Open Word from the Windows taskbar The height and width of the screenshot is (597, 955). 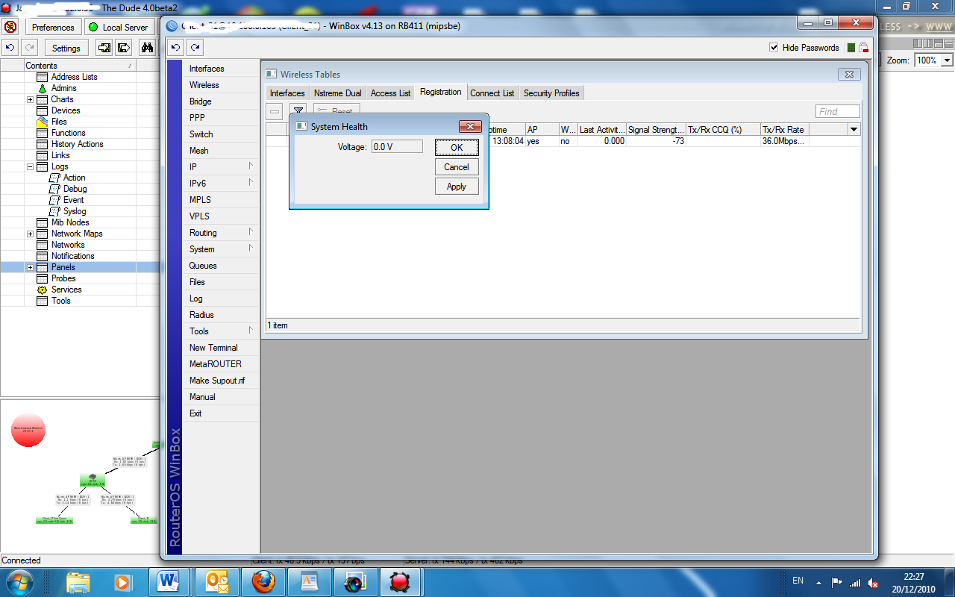[169, 581]
